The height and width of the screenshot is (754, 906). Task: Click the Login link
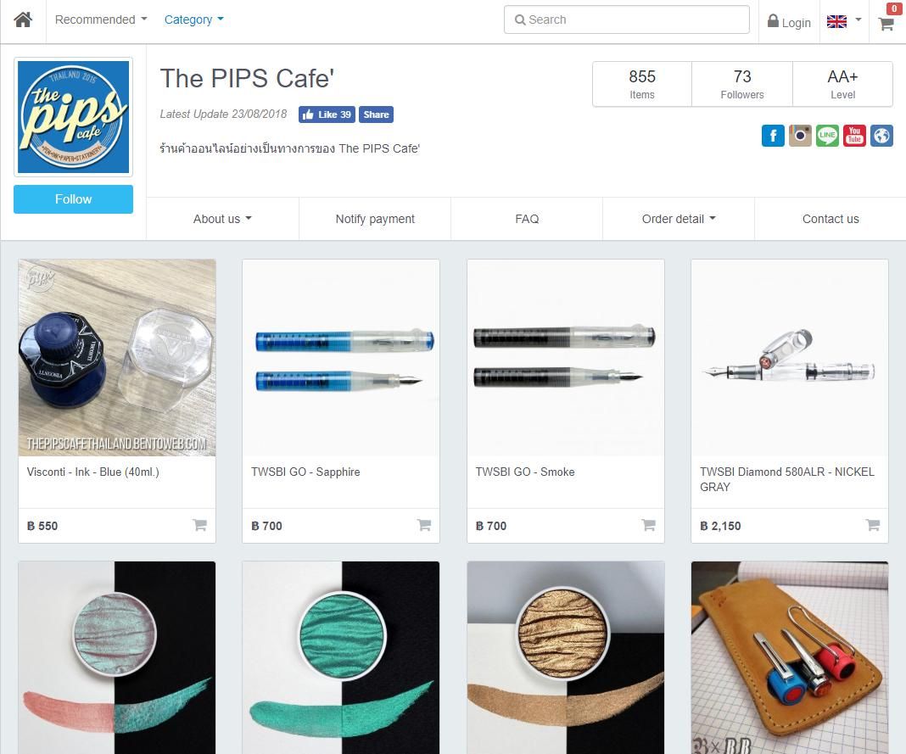(x=789, y=22)
